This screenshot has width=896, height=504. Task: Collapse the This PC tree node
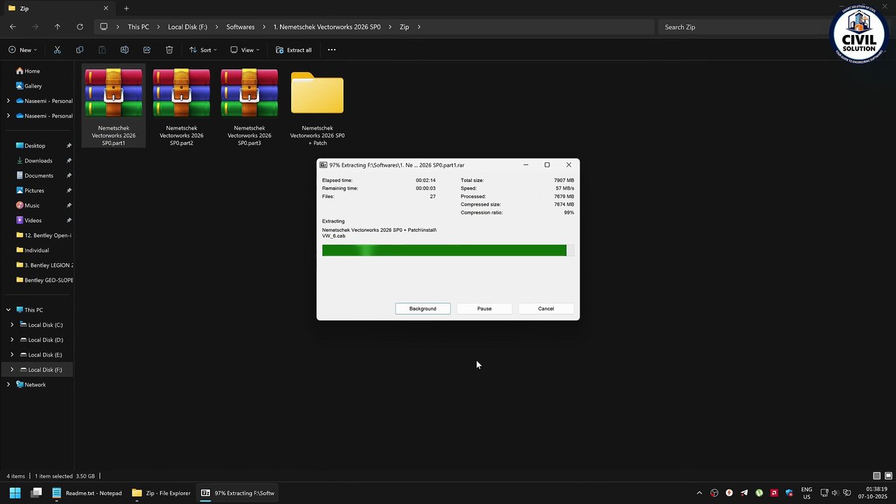8,309
